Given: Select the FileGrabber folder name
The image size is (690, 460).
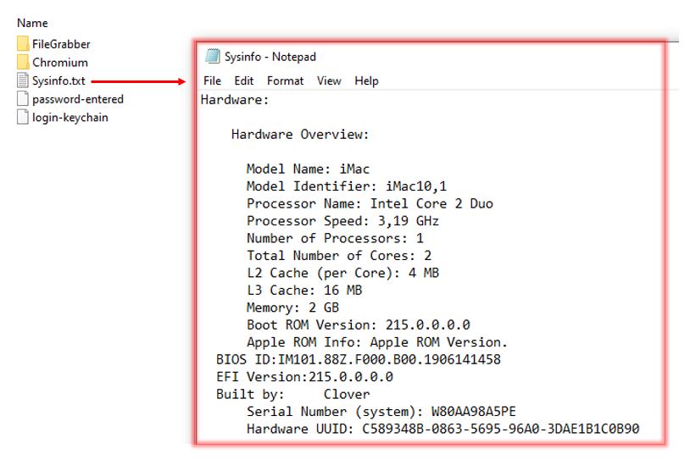Looking at the screenshot, I should click(61, 44).
